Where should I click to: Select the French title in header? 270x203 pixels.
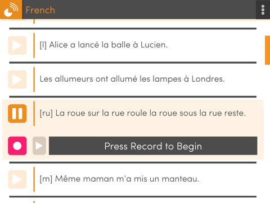tap(40, 10)
